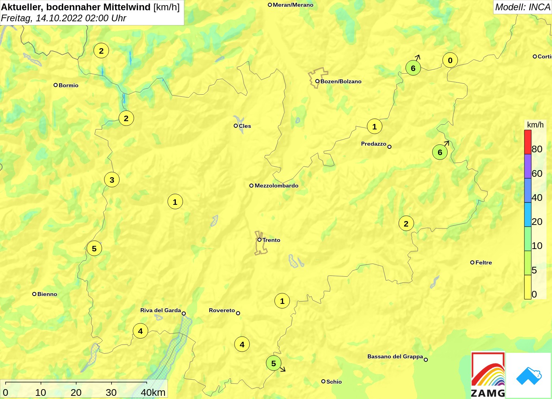Click the "Bienno" city label

(x=47, y=294)
